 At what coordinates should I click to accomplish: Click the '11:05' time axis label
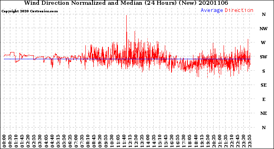click(x=118, y=141)
